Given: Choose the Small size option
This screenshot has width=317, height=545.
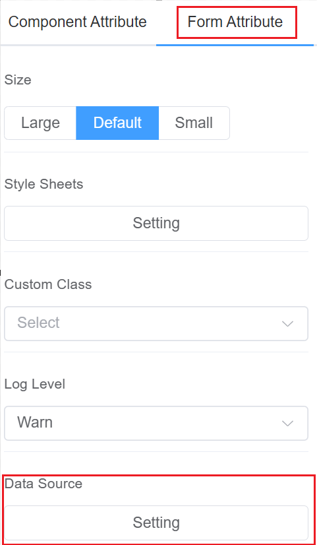Looking at the screenshot, I should (x=194, y=123).
